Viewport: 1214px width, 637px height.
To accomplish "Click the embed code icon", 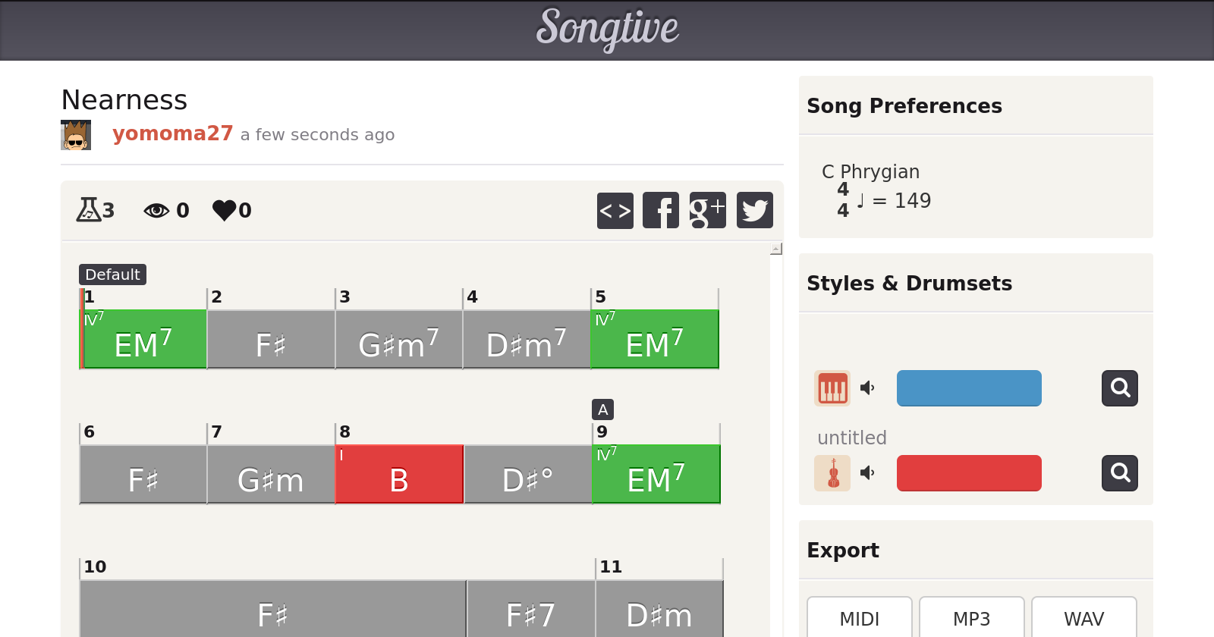I will (x=615, y=210).
